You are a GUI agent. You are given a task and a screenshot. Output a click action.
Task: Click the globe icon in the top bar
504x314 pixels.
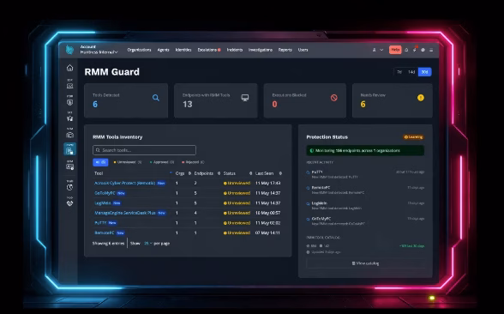(x=423, y=50)
